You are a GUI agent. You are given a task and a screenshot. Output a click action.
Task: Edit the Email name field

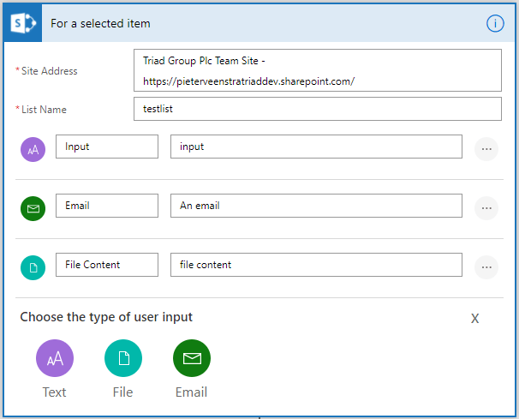[x=107, y=206]
